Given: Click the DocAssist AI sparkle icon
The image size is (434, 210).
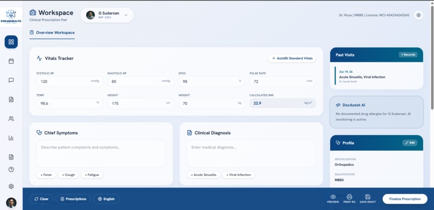Looking at the screenshot, I should (338, 105).
